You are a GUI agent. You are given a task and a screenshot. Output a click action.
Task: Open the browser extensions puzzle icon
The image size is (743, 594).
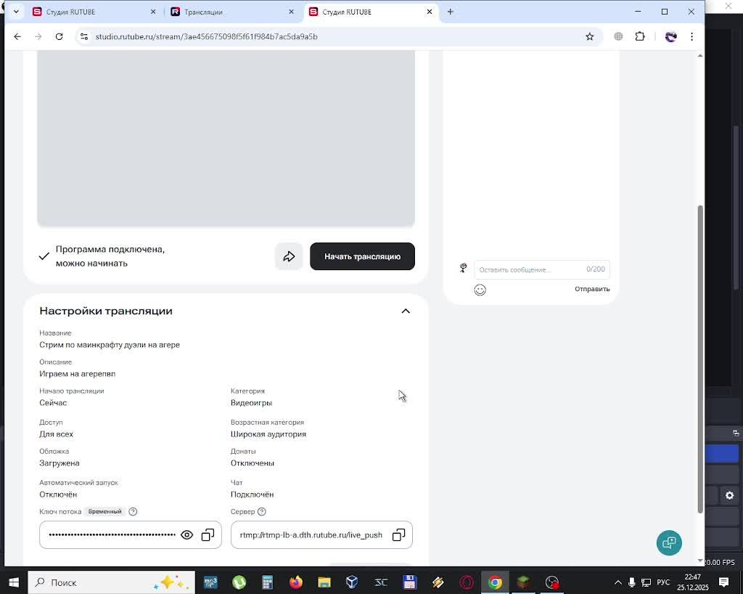640,36
